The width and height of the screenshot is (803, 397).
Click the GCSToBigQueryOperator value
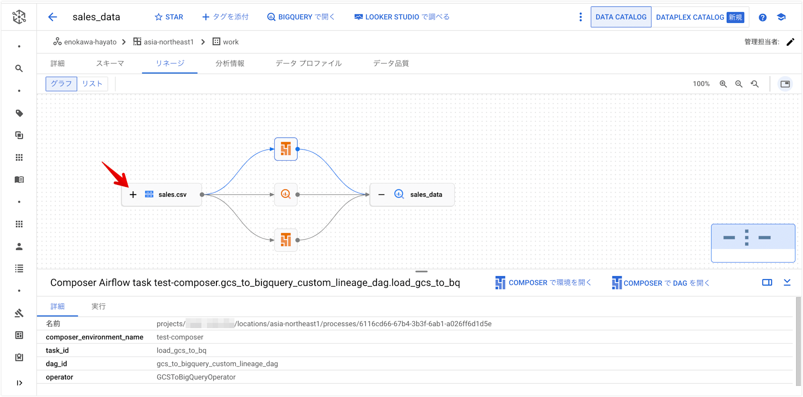(196, 377)
